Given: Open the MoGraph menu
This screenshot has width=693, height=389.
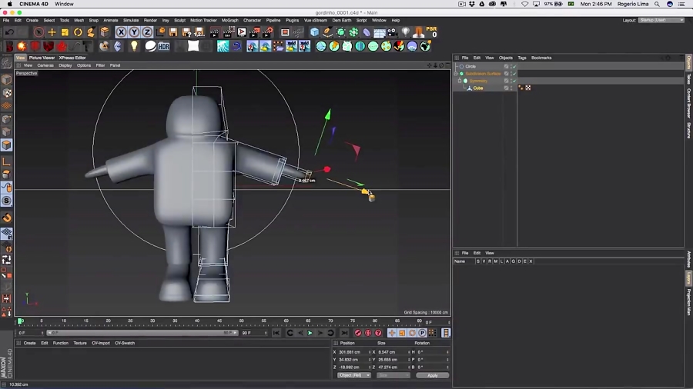Looking at the screenshot, I should pyautogui.click(x=229, y=20).
